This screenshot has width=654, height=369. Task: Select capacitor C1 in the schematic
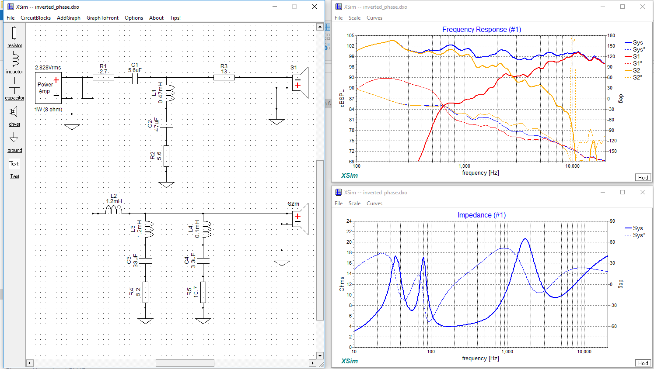135,79
